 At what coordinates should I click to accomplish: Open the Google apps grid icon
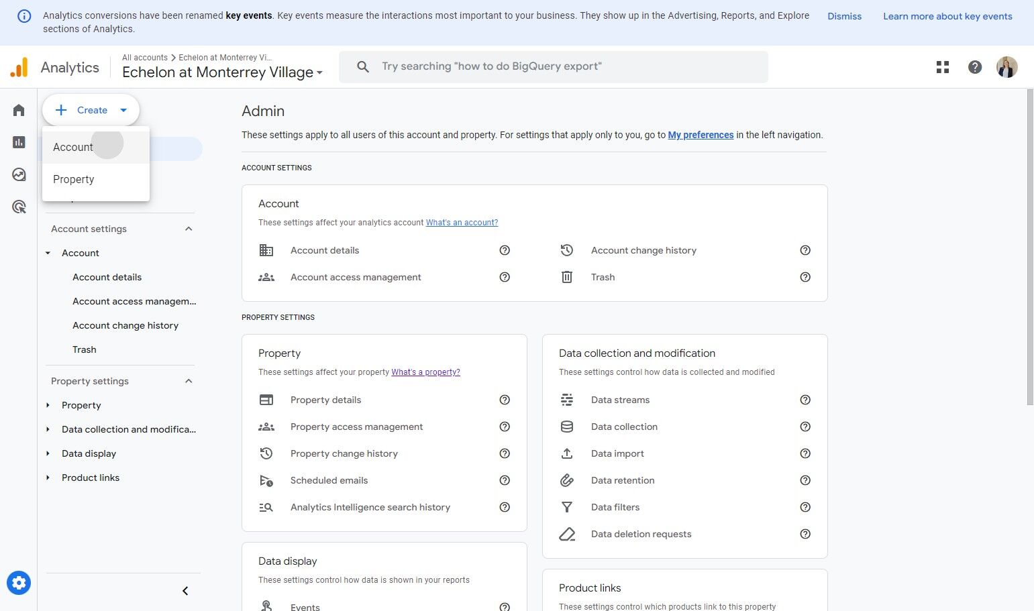(943, 67)
